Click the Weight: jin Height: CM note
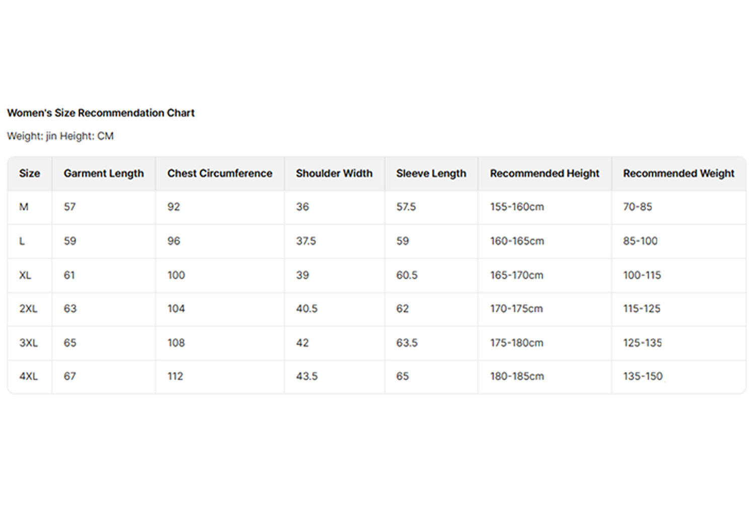The image size is (755, 505). point(60,136)
